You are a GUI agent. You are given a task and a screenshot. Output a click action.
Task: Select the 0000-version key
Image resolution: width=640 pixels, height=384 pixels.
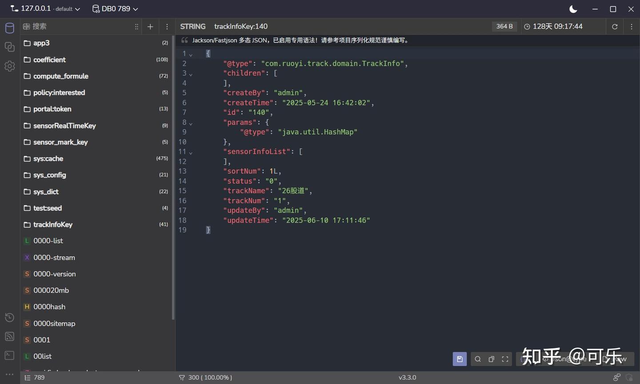pyautogui.click(x=96, y=274)
